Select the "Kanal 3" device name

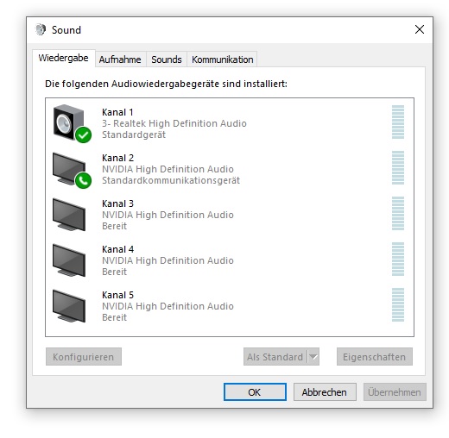tap(117, 203)
